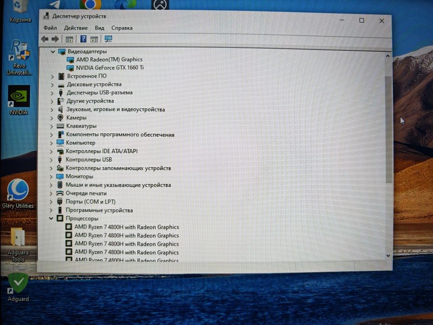Click the scrollbar down arrow
The width and height of the screenshot is (433, 325).
coord(388,256)
